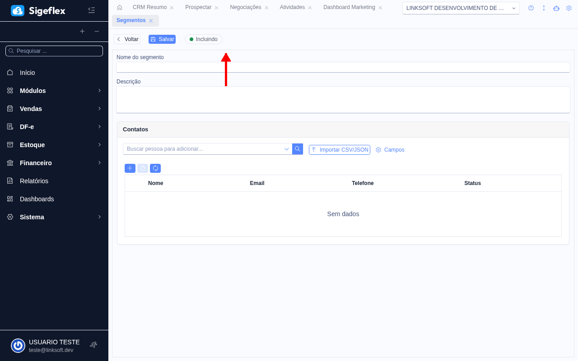Switch to the Negociações tab
Viewport: 578px width, 361px height.
(245, 7)
